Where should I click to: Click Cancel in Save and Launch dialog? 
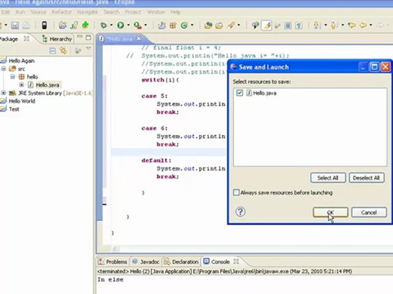click(369, 212)
